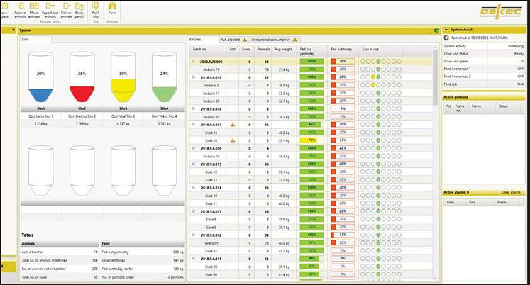Screen dimensions: 530x285
Task: Click the 85% fed-out bar for 2018.9.8.017
Action: [311, 125]
